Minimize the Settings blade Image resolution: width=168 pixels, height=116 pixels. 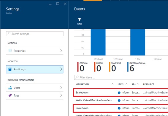(50, 4)
